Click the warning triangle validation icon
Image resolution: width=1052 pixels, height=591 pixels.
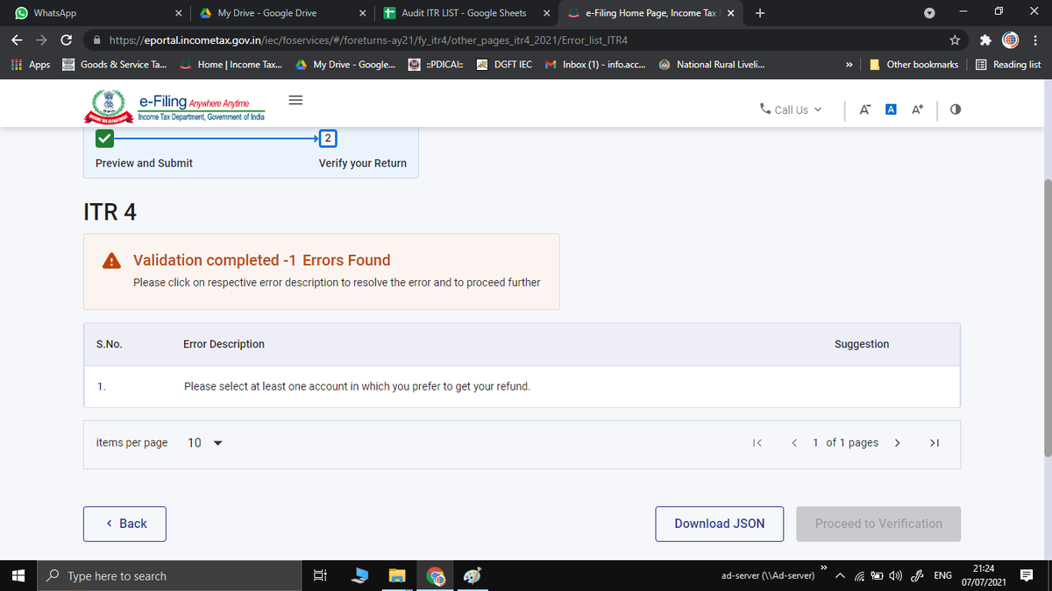[x=111, y=261]
